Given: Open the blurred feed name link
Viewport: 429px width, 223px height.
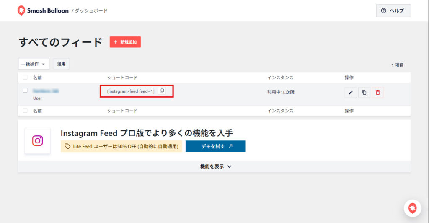Looking at the screenshot, I should tap(46, 91).
